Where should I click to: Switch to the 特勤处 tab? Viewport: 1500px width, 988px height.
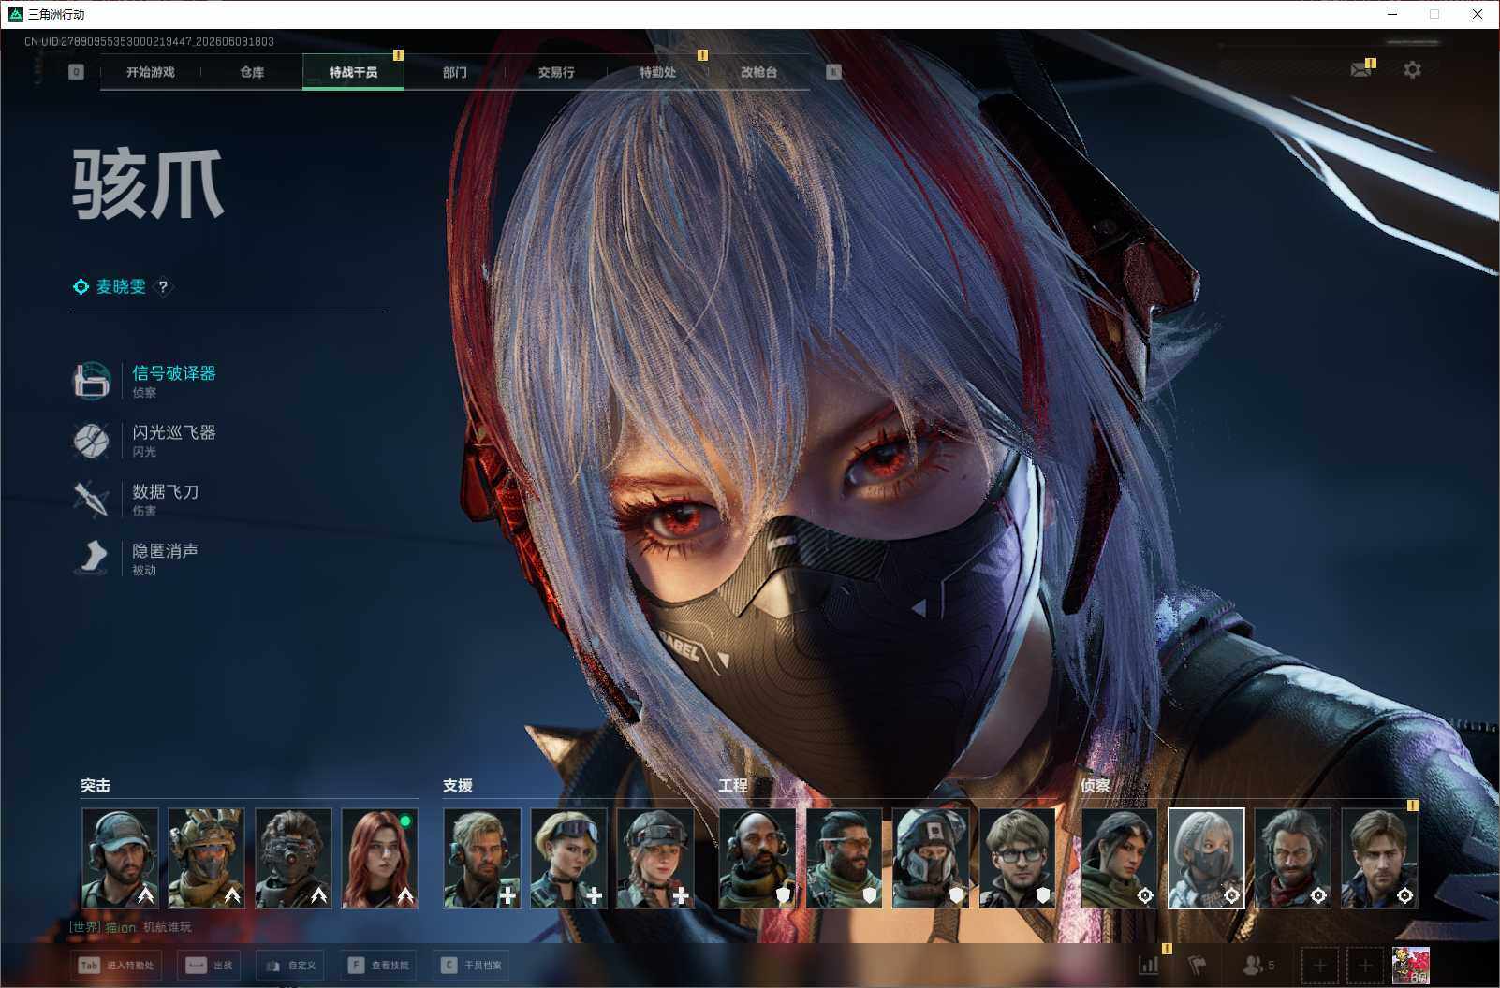coord(657,72)
